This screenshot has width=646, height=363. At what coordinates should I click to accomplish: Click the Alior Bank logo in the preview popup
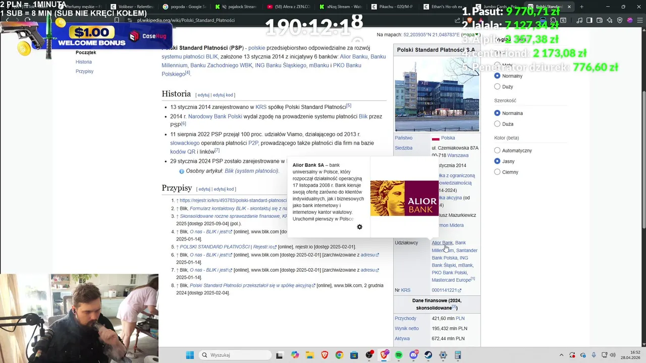click(404, 198)
